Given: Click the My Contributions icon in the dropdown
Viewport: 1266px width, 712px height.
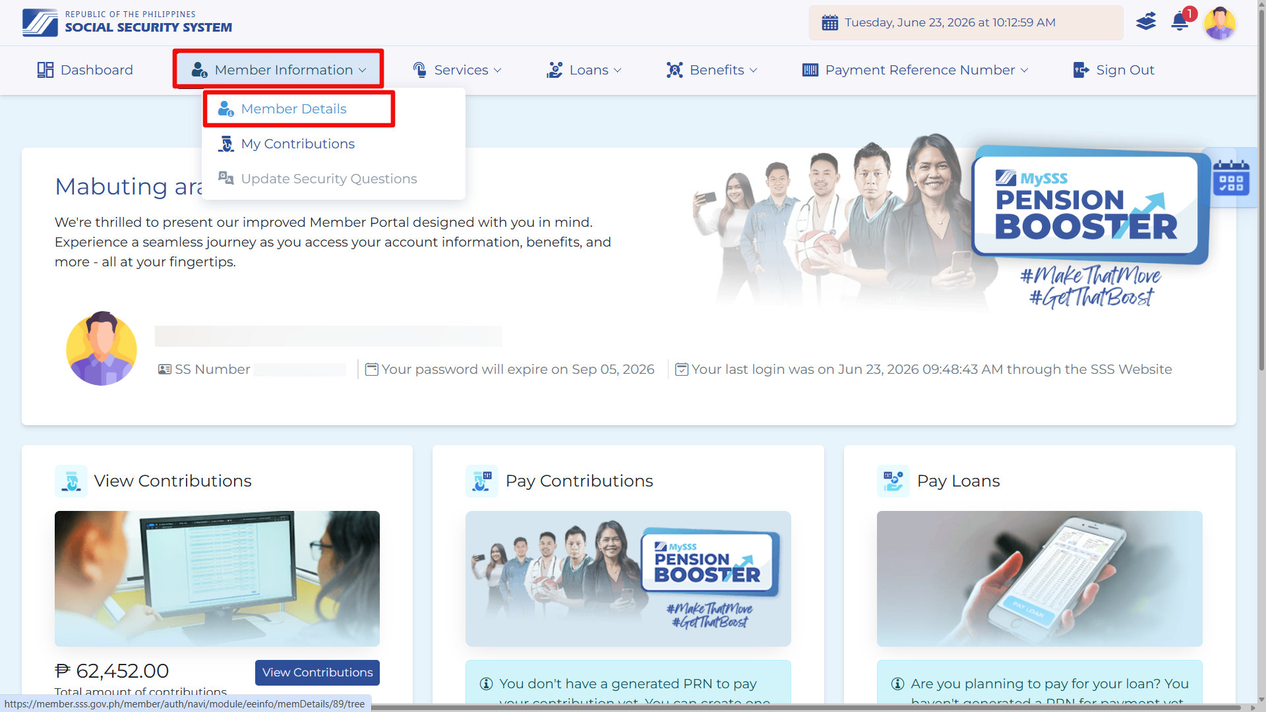Looking at the screenshot, I should (226, 144).
